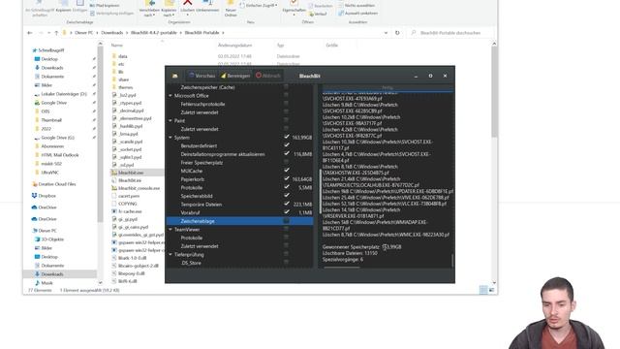Click Pfad kopieren in the ribbon
The height and width of the screenshot is (349, 620).
(105, 6)
